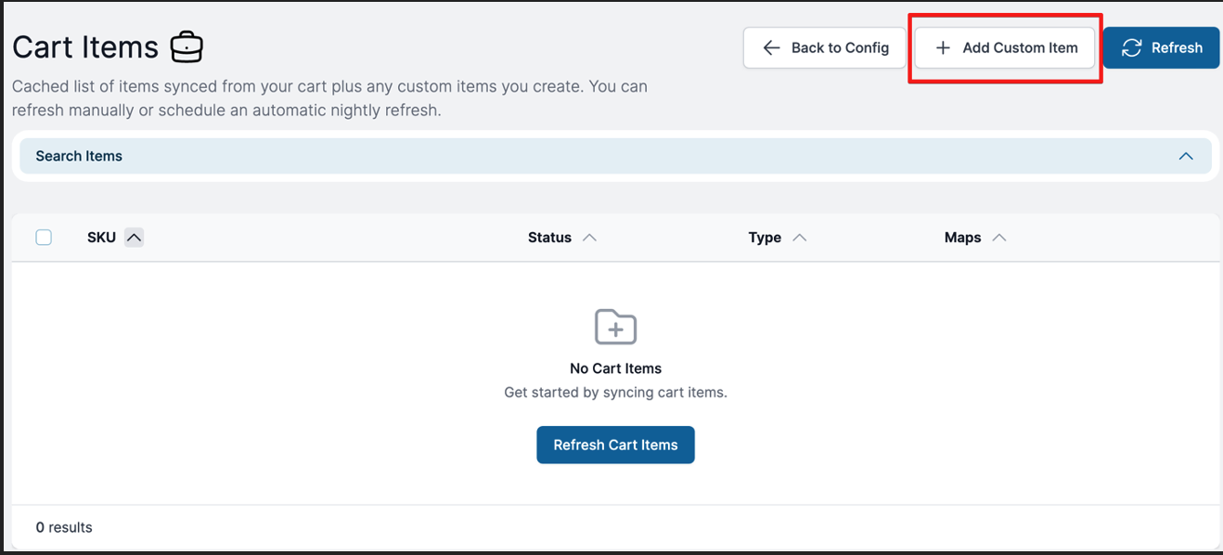Select the SKU column header
The width and height of the screenshot is (1223, 555).
coord(101,238)
